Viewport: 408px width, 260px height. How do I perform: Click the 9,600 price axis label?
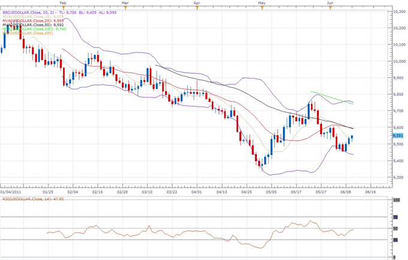pos(399,128)
